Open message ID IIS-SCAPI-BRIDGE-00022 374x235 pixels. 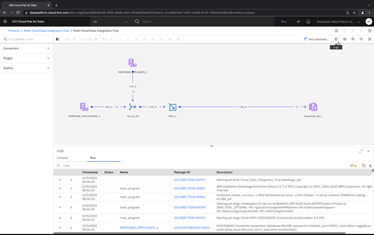(192, 228)
